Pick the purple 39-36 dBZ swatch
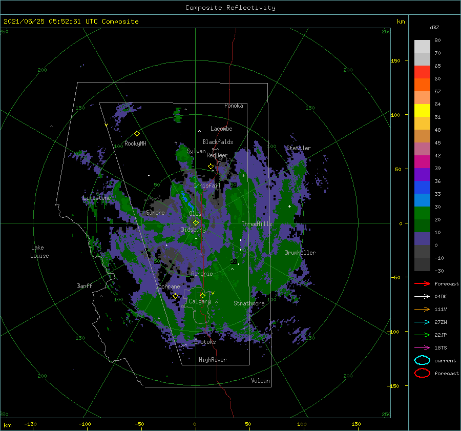 (422, 174)
